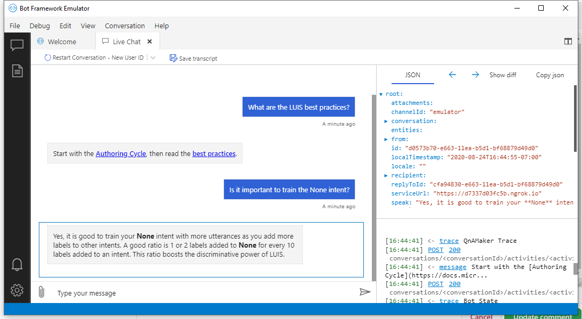The image size is (582, 319).
Task: Click the channelId "emulator" value
Action: click(447, 112)
